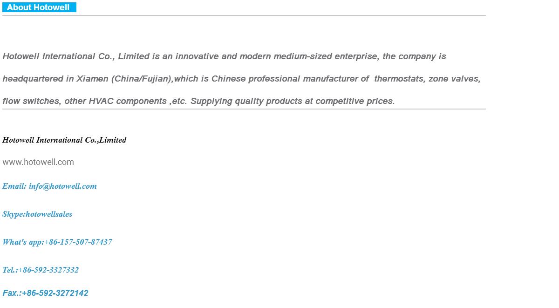Click "headquartered" at the second line start
Viewport: 559px width, 308px height.
click(x=32, y=79)
